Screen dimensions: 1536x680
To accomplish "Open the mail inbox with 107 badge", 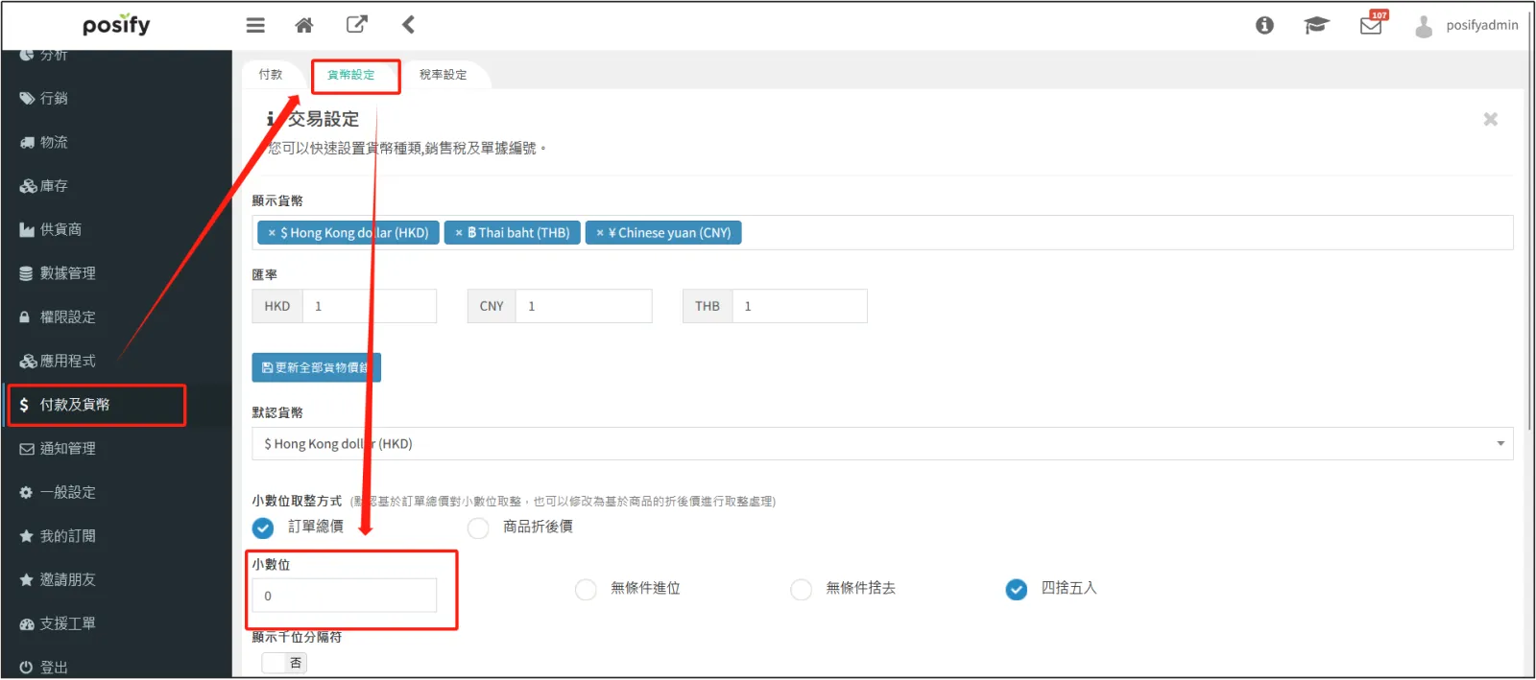I will coord(1373,23).
